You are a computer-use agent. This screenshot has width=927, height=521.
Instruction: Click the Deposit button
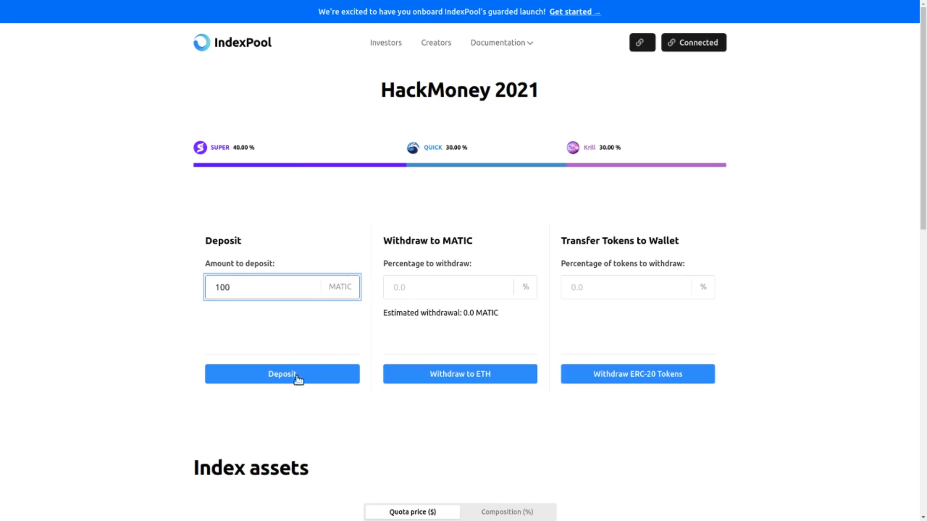282,373
